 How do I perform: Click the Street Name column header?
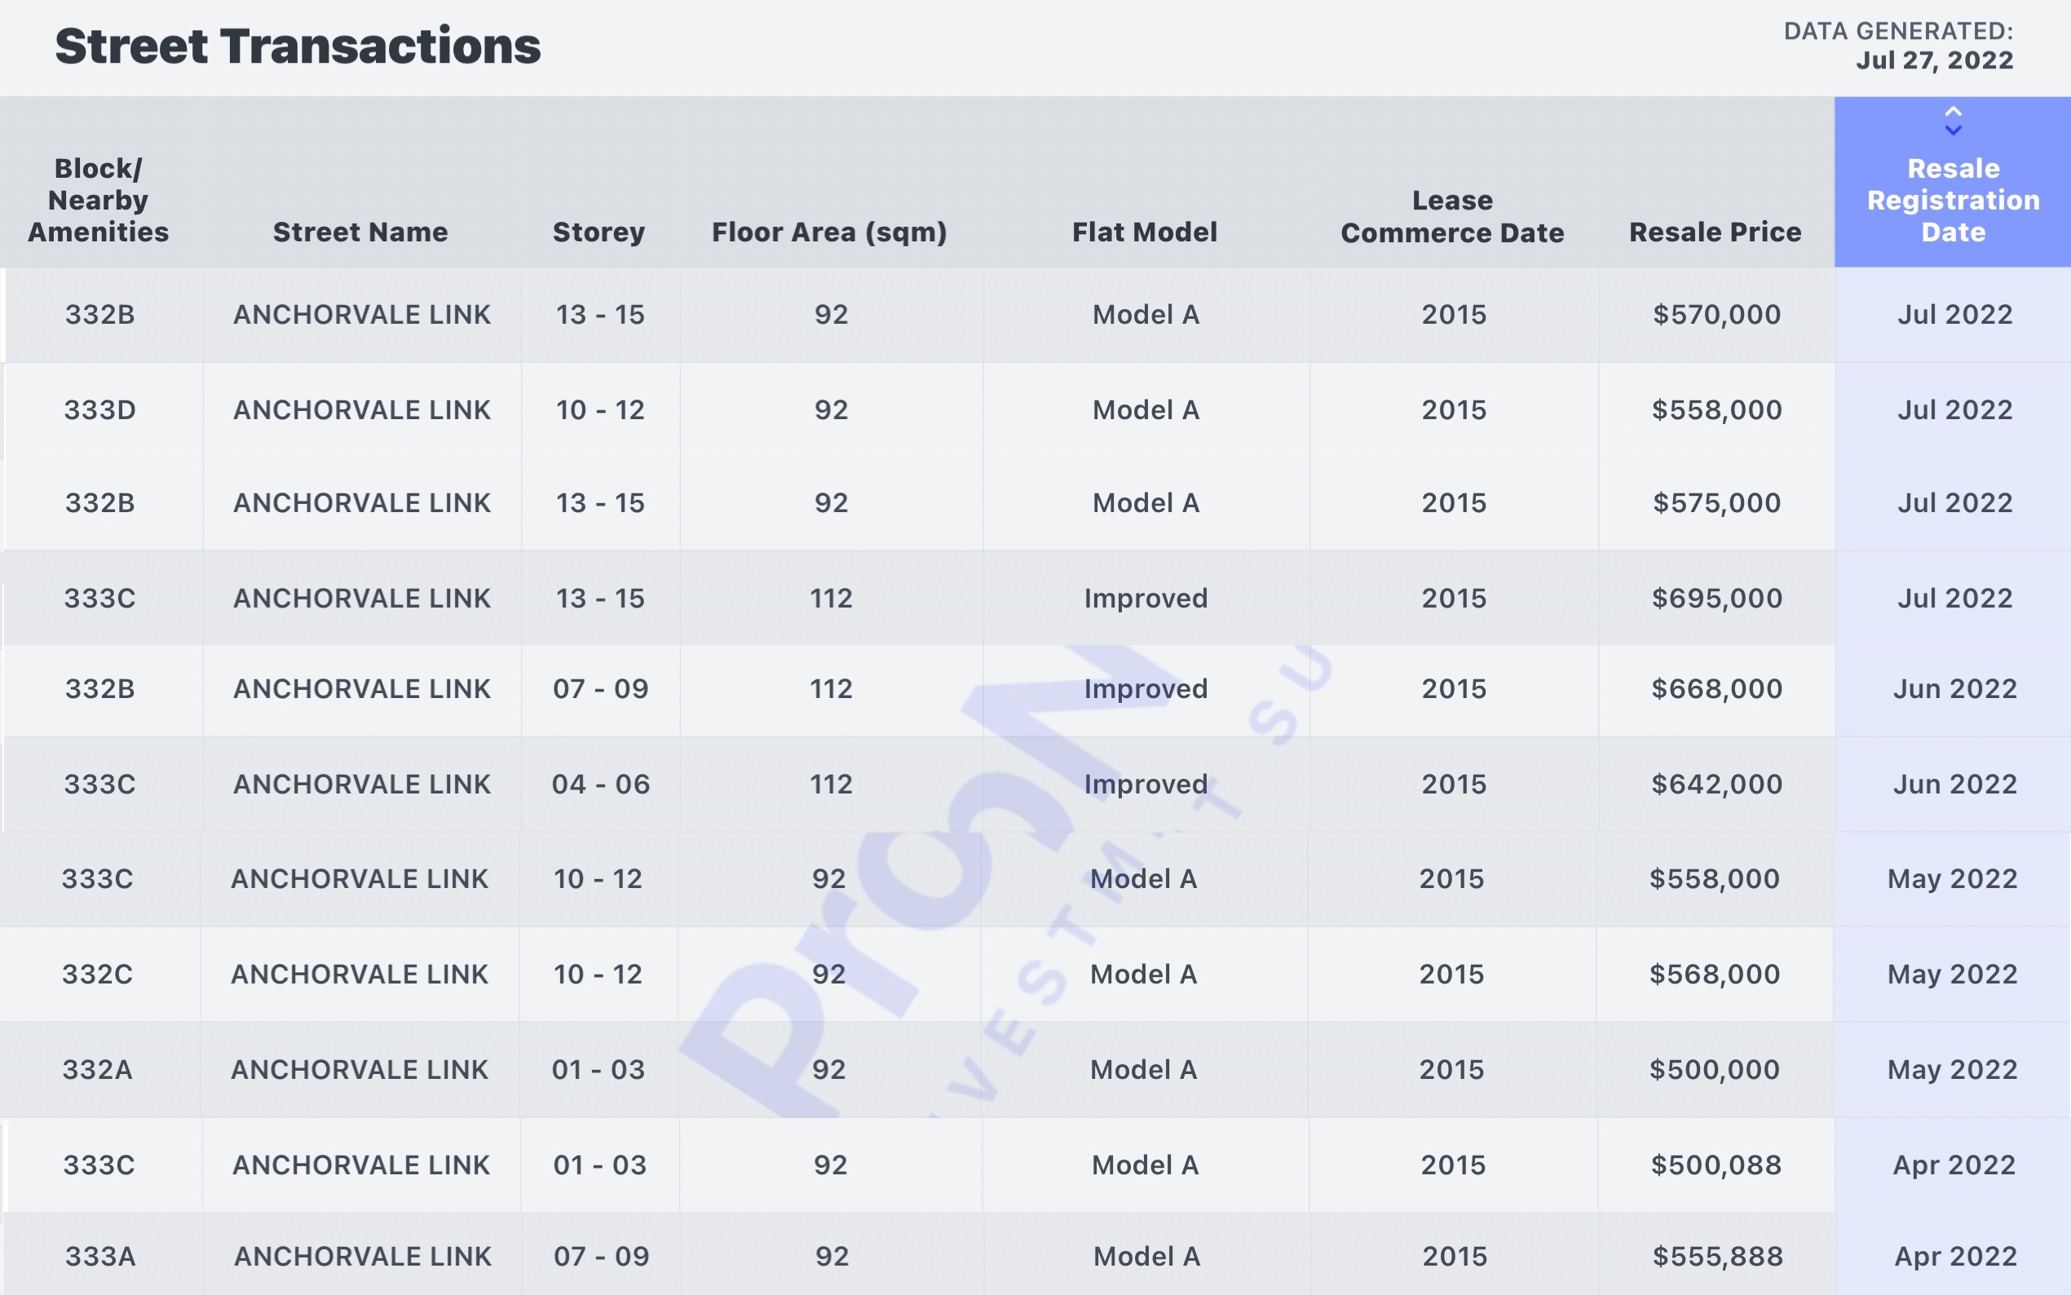(360, 232)
